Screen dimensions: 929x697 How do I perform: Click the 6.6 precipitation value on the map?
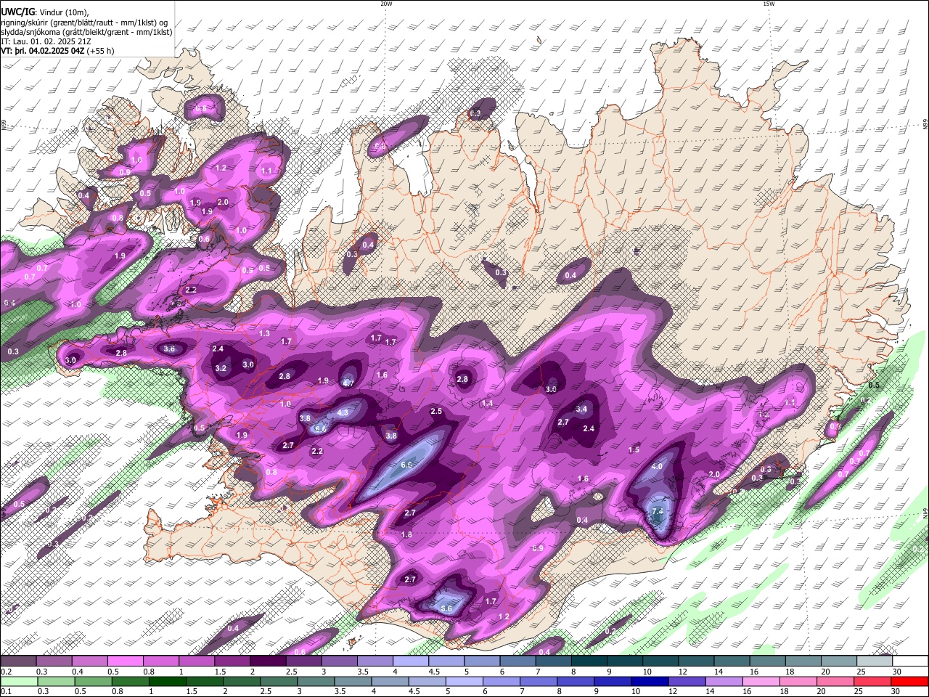(x=406, y=465)
